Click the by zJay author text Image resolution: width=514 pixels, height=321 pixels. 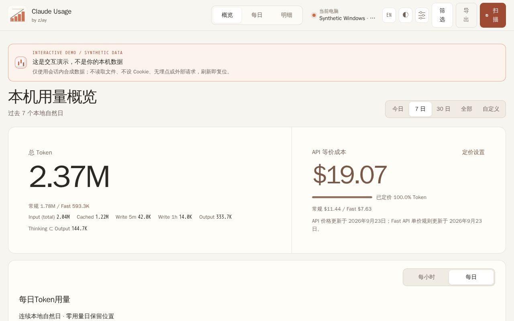(39, 20)
